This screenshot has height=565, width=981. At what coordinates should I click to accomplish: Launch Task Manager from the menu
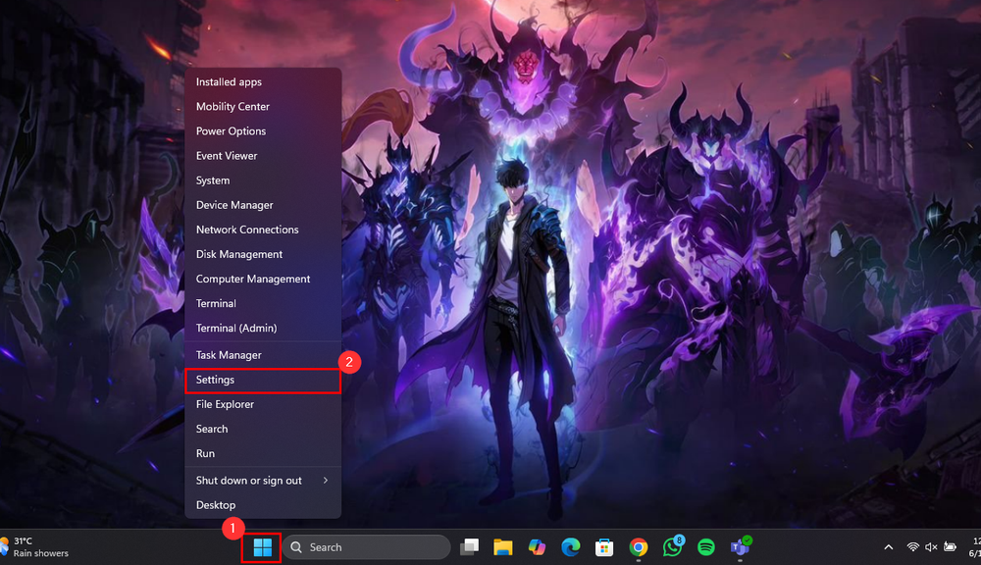pyautogui.click(x=228, y=354)
